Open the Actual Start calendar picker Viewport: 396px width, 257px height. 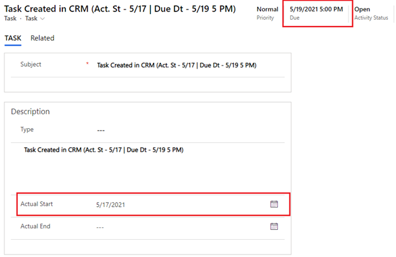(274, 204)
